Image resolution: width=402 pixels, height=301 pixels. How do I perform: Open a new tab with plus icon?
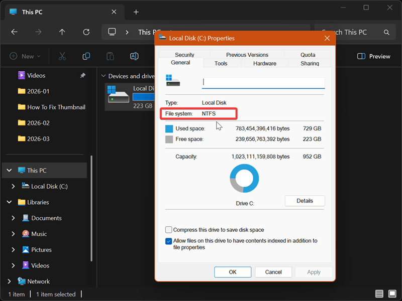click(x=136, y=12)
